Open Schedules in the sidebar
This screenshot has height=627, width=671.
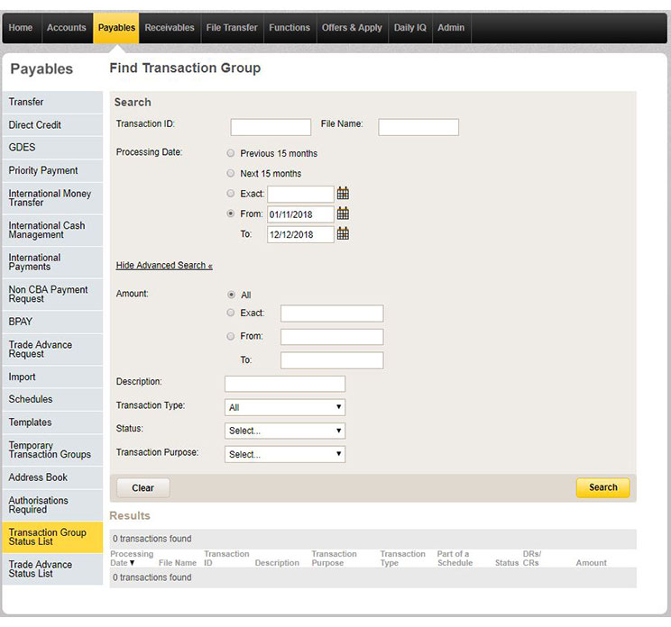click(52, 399)
